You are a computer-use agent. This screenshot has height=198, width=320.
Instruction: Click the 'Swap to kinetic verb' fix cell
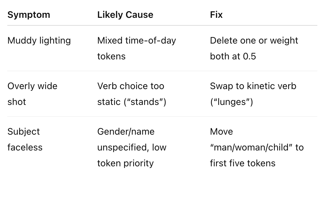tap(253, 94)
